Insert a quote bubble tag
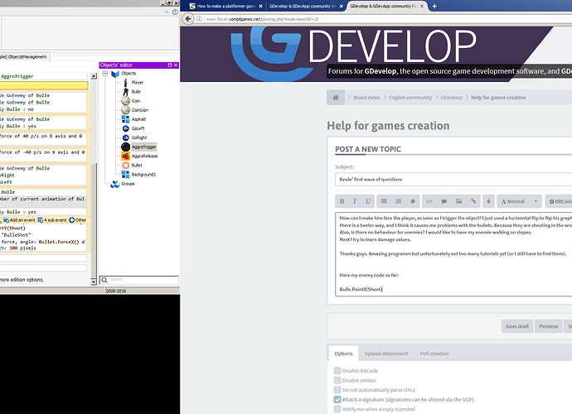 tap(444, 201)
